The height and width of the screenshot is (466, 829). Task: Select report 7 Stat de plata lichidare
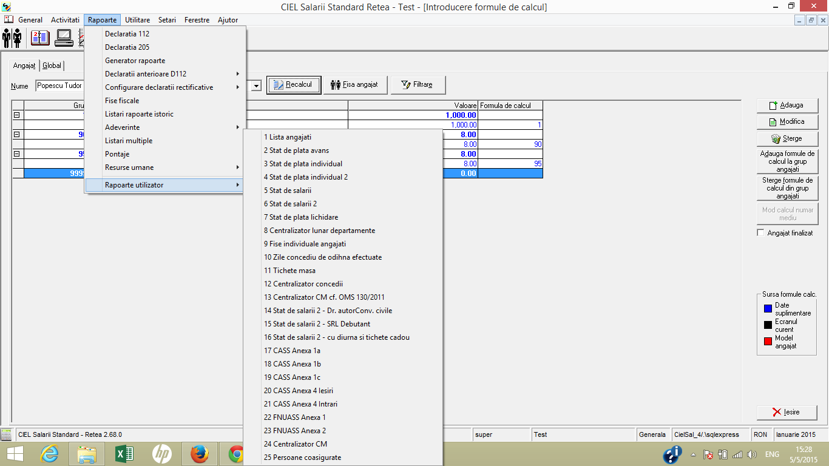pos(343,217)
